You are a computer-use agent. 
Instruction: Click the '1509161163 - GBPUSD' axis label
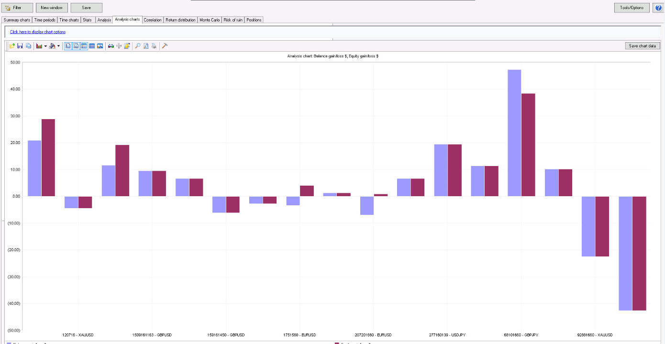coord(152,335)
